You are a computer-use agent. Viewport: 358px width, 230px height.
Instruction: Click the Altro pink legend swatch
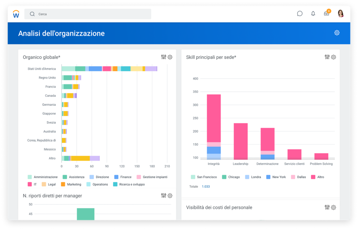pos(313,177)
